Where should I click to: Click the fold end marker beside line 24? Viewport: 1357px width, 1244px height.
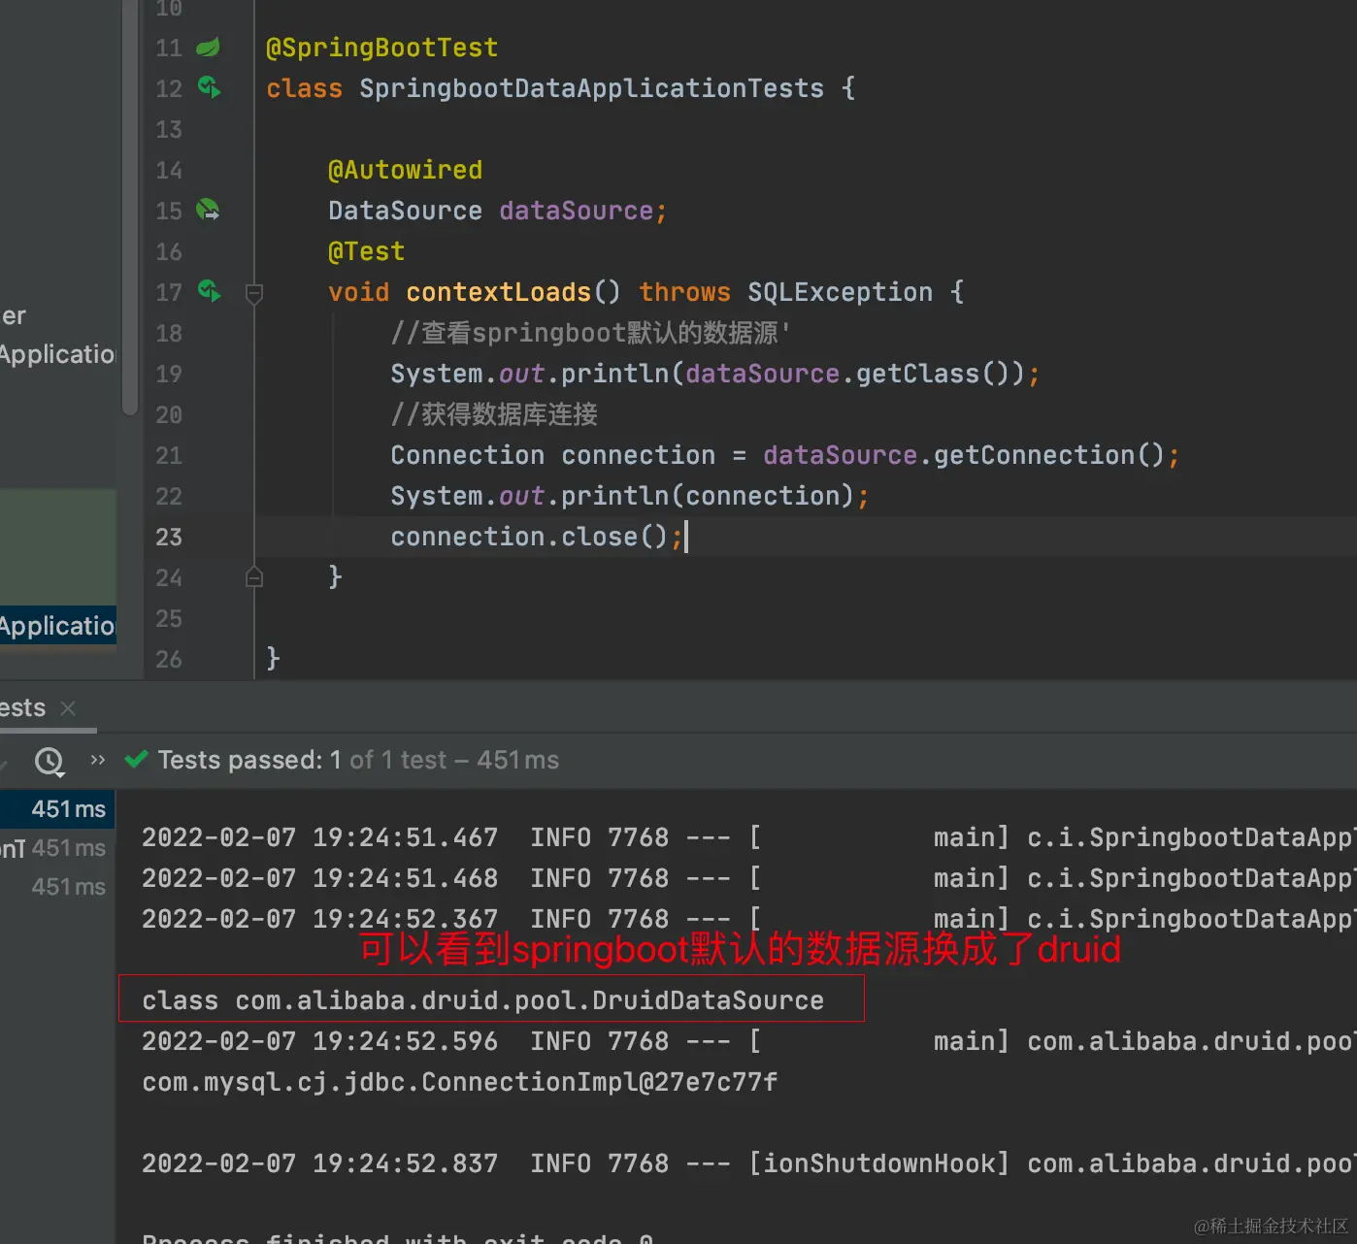click(x=254, y=577)
